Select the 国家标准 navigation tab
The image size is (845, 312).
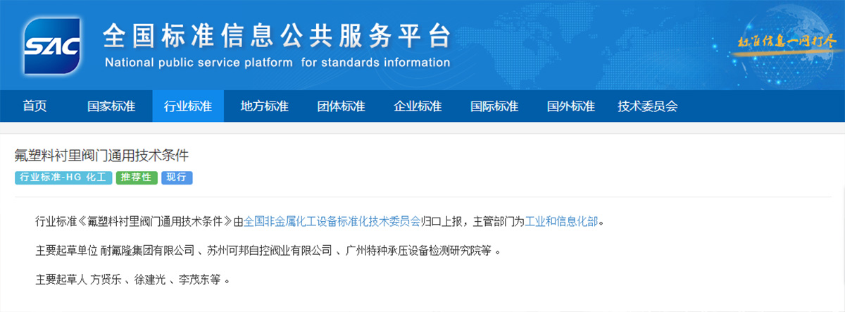111,106
